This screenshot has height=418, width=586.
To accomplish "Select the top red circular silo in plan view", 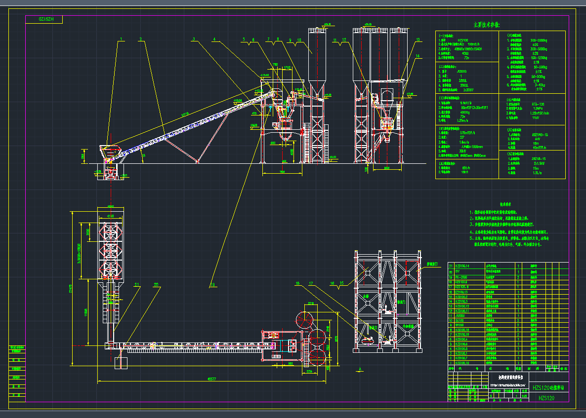I will pyautogui.click(x=304, y=320).
